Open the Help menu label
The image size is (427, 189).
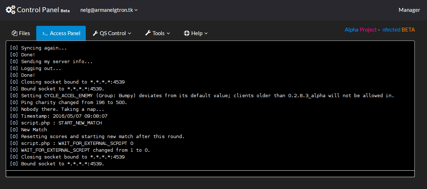(x=197, y=33)
